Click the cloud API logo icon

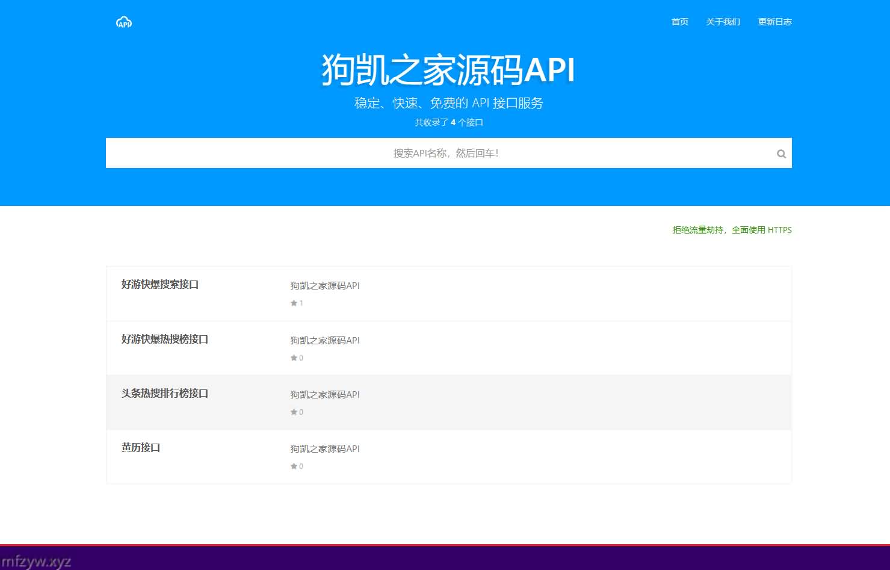pyautogui.click(x=124, y=22)
